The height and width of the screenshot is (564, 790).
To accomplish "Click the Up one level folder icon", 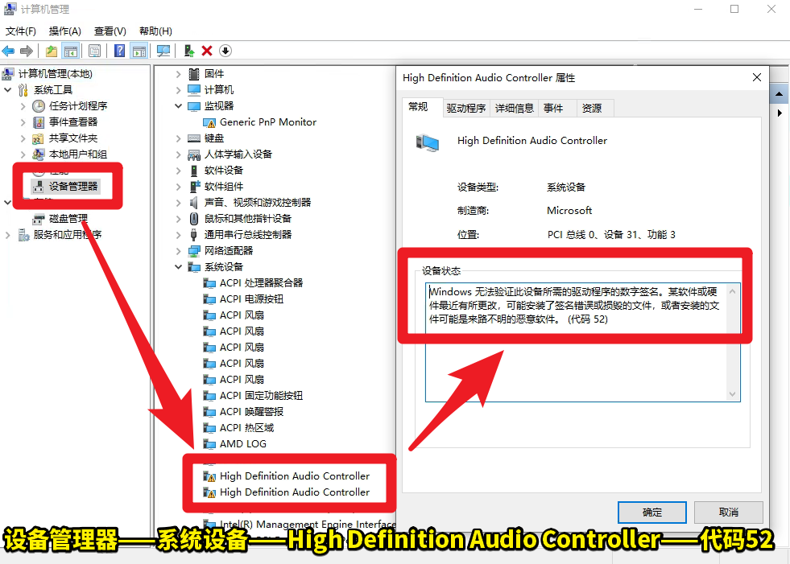I will pos(52,51).
